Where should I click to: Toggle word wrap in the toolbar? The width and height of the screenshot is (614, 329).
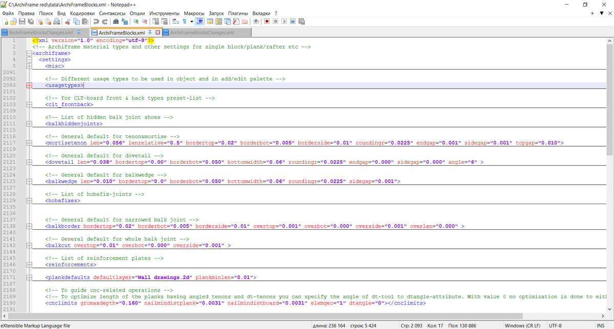point(175,21)
